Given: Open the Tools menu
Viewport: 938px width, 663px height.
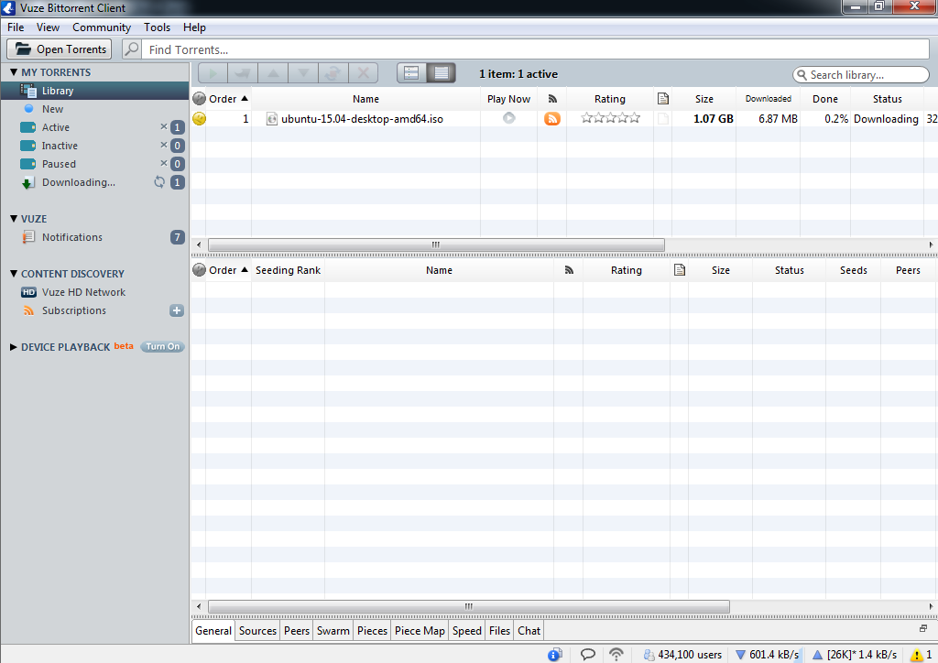Looking at the screenshot, I should tap(157, 27).
